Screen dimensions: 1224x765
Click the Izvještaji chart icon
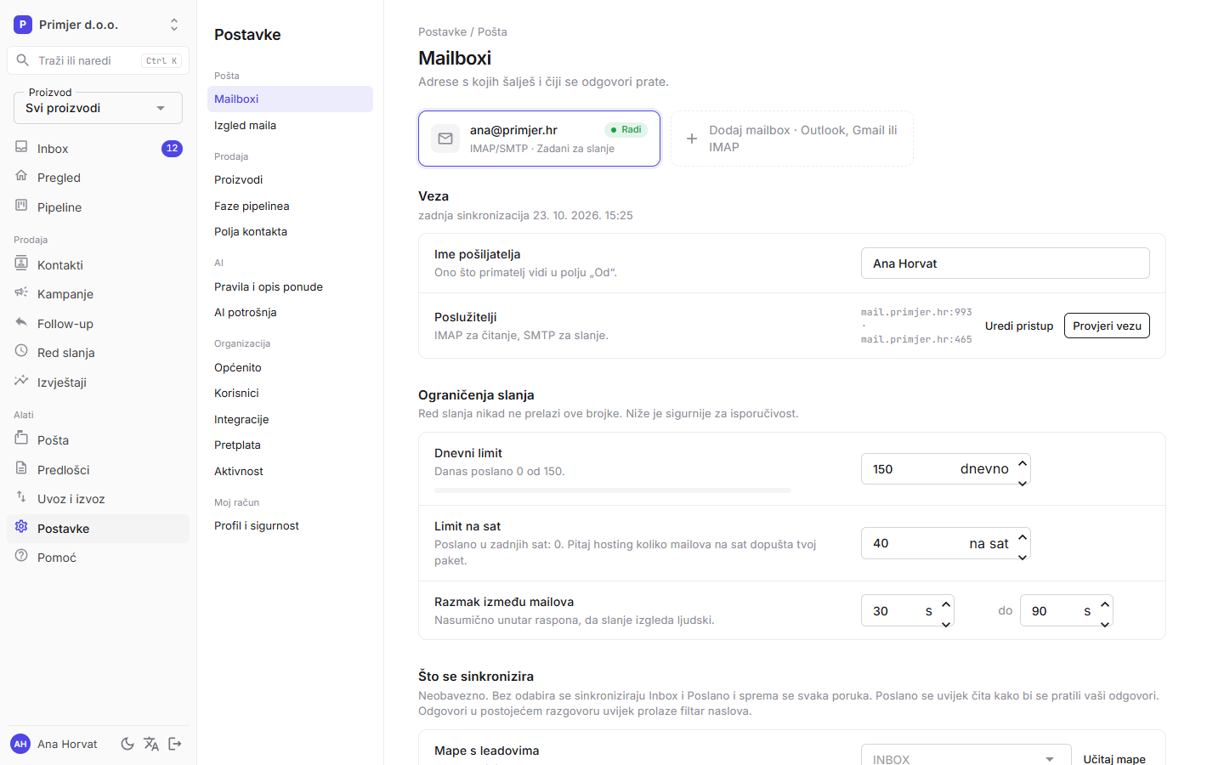pyautogui.click(x=21, y=381)
